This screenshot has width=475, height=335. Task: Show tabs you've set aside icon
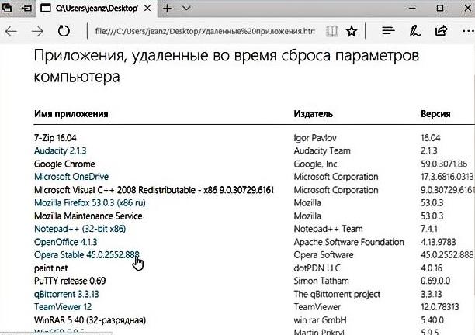pyautogui.click(x=7, y=8)
